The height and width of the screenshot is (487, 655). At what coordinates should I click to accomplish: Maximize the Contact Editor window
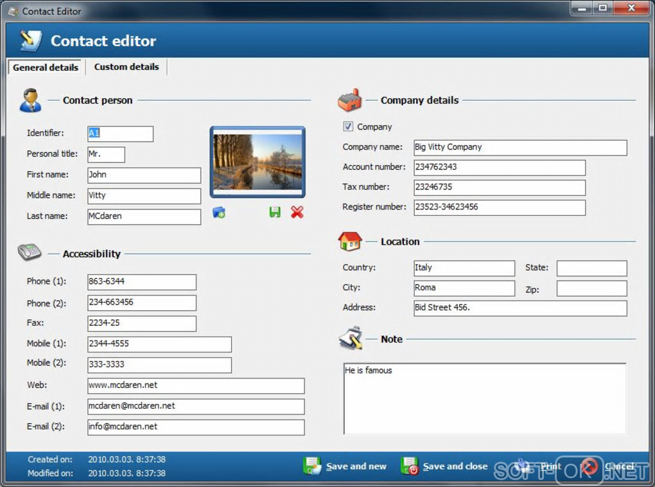[602, 8]
